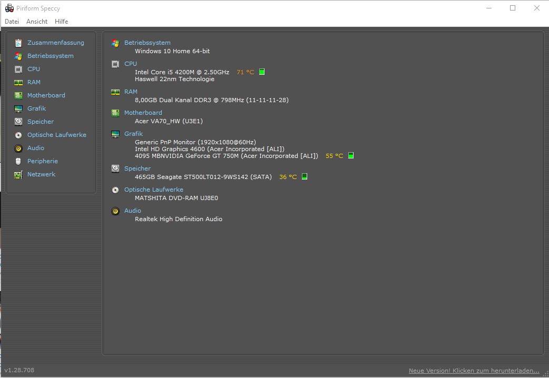Open the Ansicht menu
Viewport: 549px width, 378px height.
37,22
